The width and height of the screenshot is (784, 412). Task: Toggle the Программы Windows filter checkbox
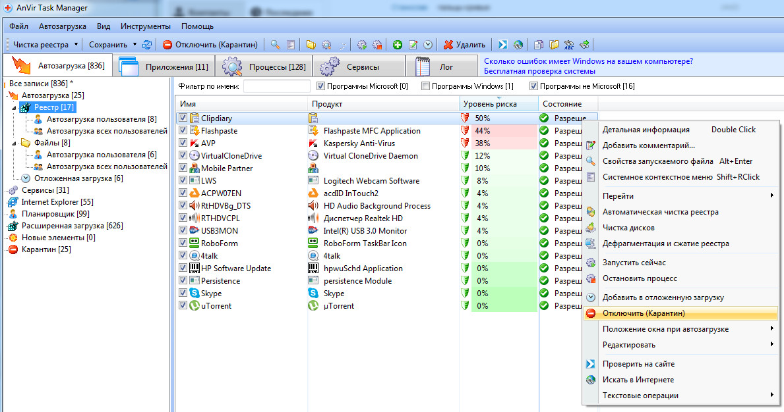[426, 86]
